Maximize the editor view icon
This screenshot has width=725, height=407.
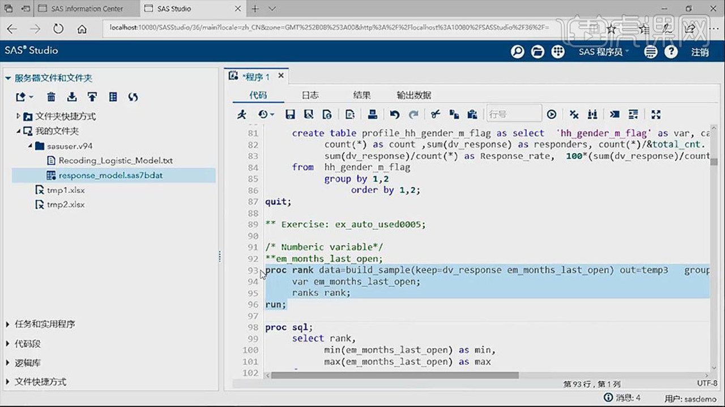pyautogui.click(x=656, y=114)
